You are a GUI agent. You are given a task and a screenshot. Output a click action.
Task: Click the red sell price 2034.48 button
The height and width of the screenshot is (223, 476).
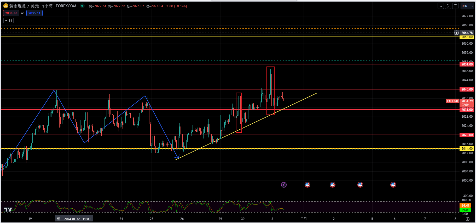click(11, 13)
